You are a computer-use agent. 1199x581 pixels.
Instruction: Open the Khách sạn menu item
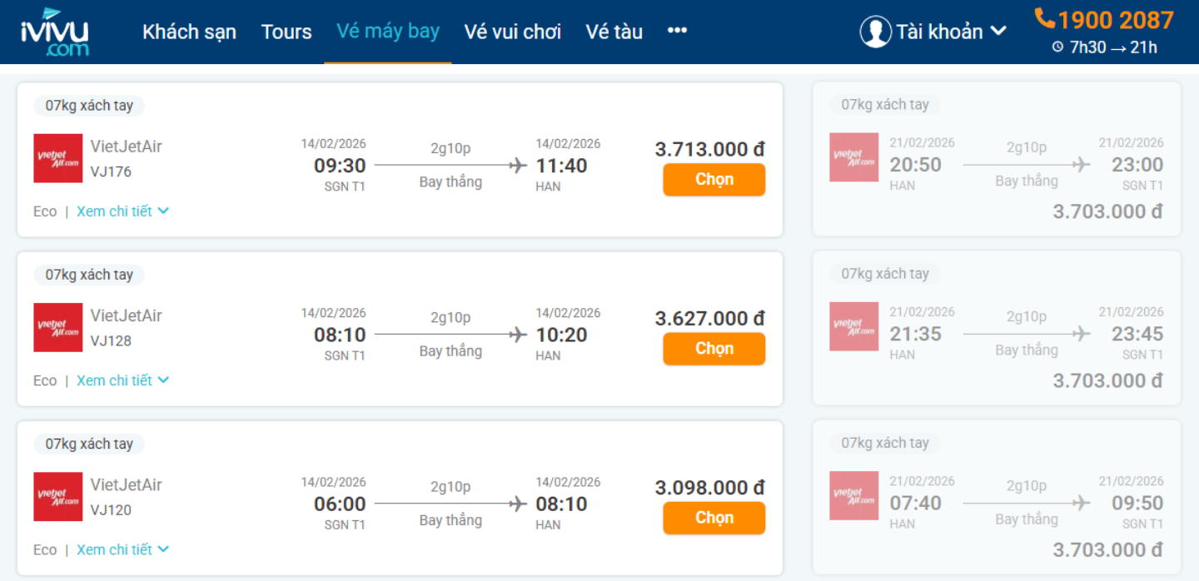click(189, 32)
